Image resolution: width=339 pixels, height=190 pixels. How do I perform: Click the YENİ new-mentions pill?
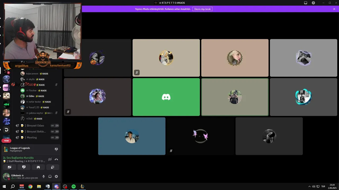6,141
